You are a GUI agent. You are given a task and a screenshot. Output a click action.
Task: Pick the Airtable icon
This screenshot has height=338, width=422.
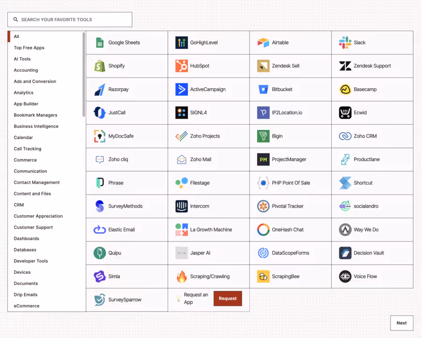(x=263, y=43)
